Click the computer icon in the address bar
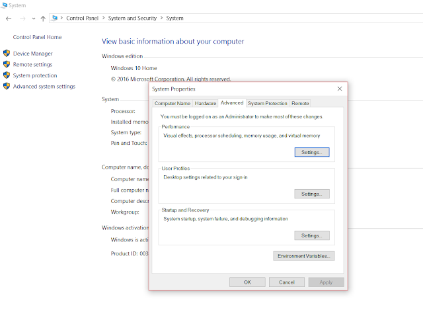Image resolution: width=423 pixels, height=330 pixels. click(54, 18)
